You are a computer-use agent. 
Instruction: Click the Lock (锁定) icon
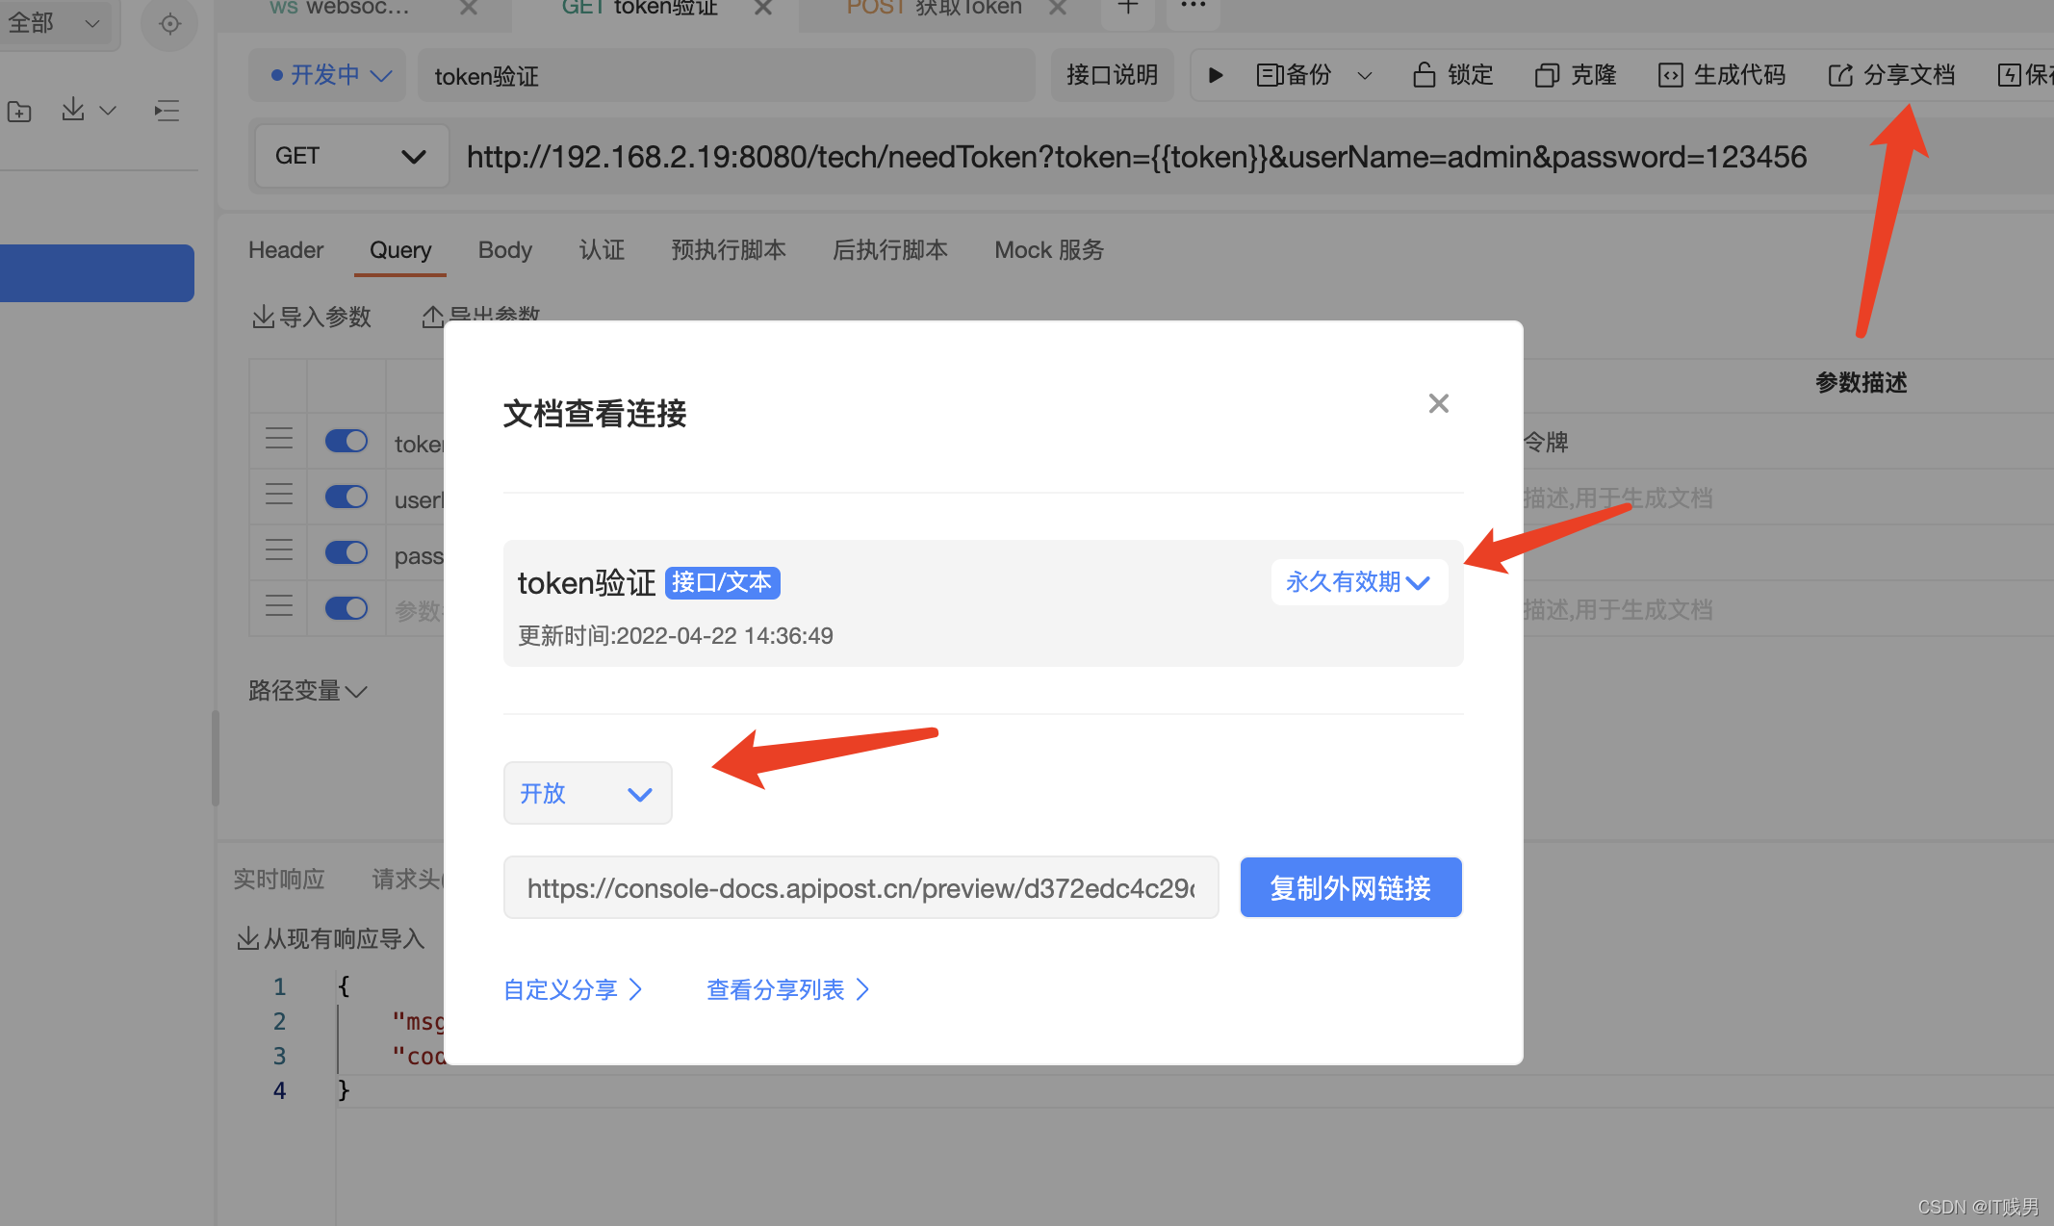click(x=1424, y=75)
